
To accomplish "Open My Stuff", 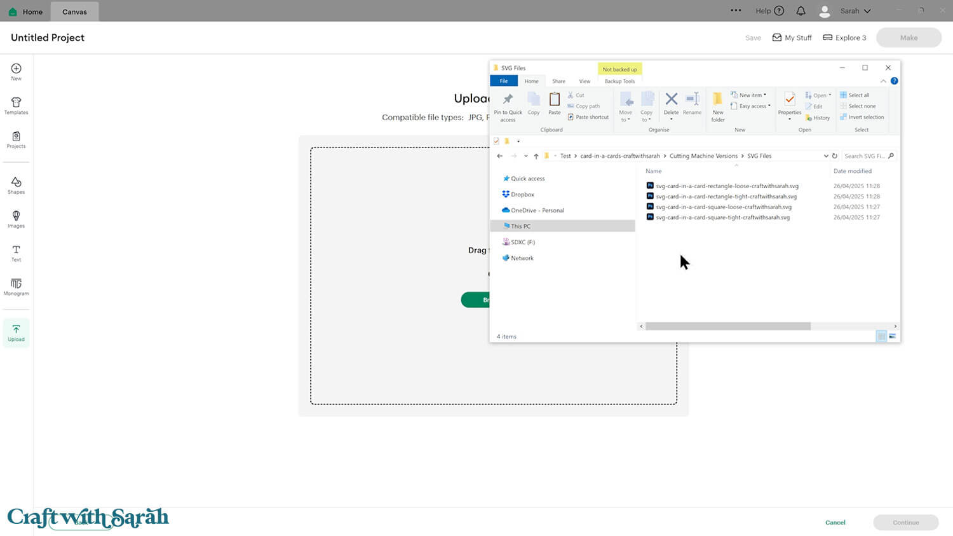I will [792, 38].
